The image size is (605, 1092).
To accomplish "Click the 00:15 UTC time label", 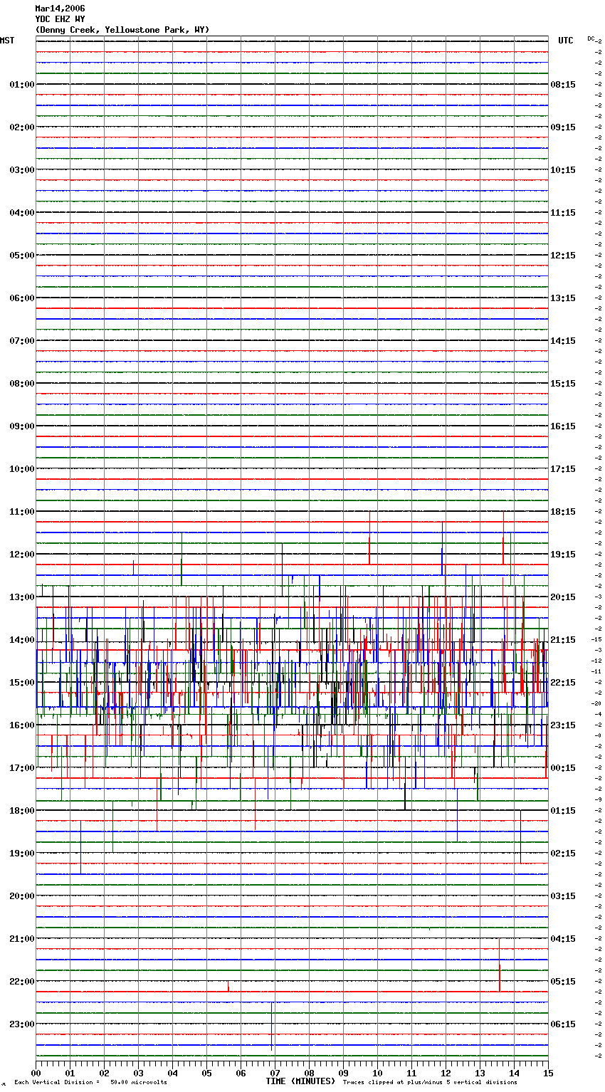I will [563, 768].
